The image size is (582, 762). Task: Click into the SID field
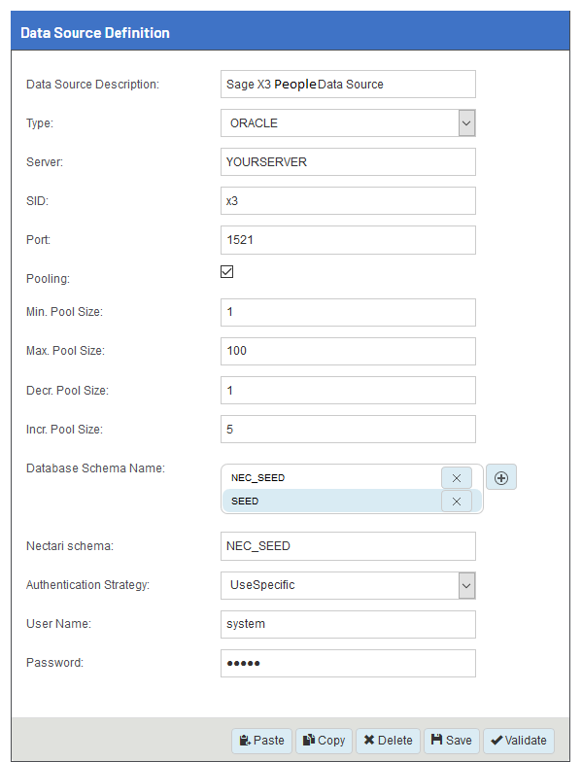pyautogui.click(x=348, y=200)
